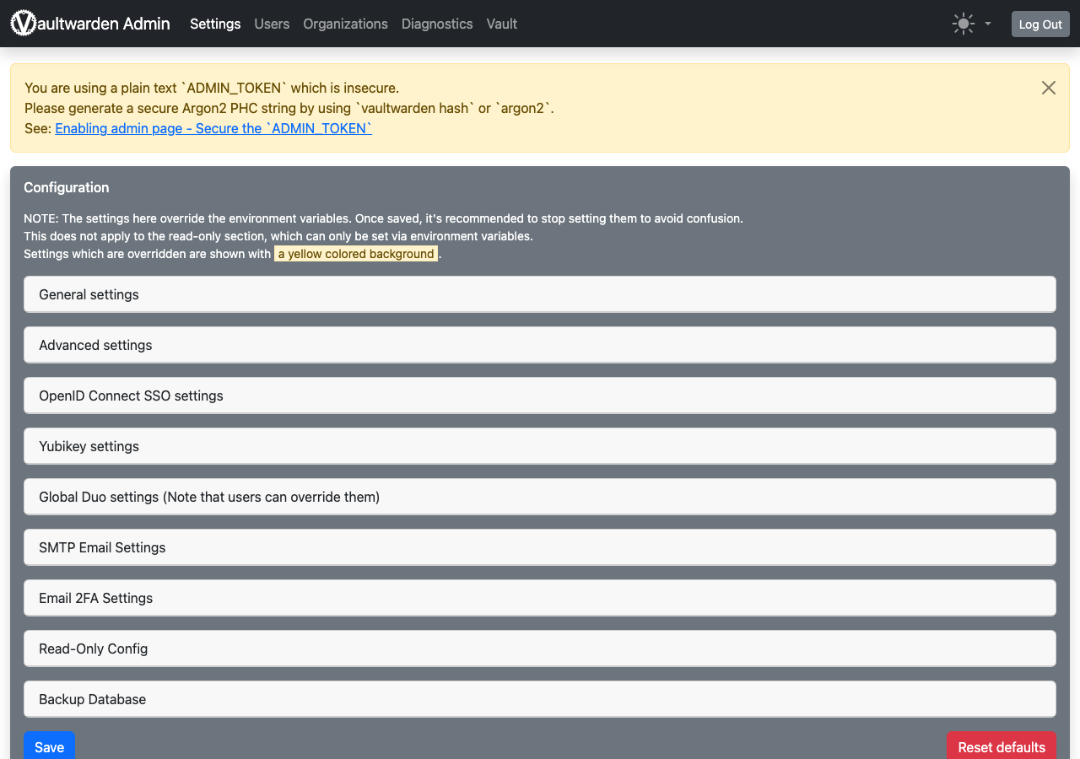1080x759 pixels.
Task: Expand the Backup Database section
Action: pyautogui.click(x=540, y=699)
